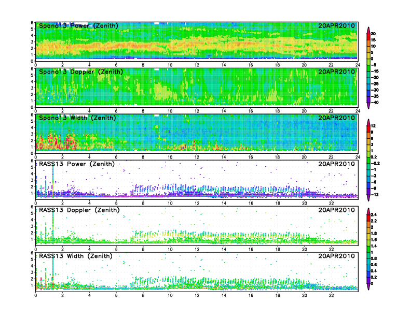411x317 pixels.
Task: Click the "15" label on the top colorbar
Action: tap(373, 40)
